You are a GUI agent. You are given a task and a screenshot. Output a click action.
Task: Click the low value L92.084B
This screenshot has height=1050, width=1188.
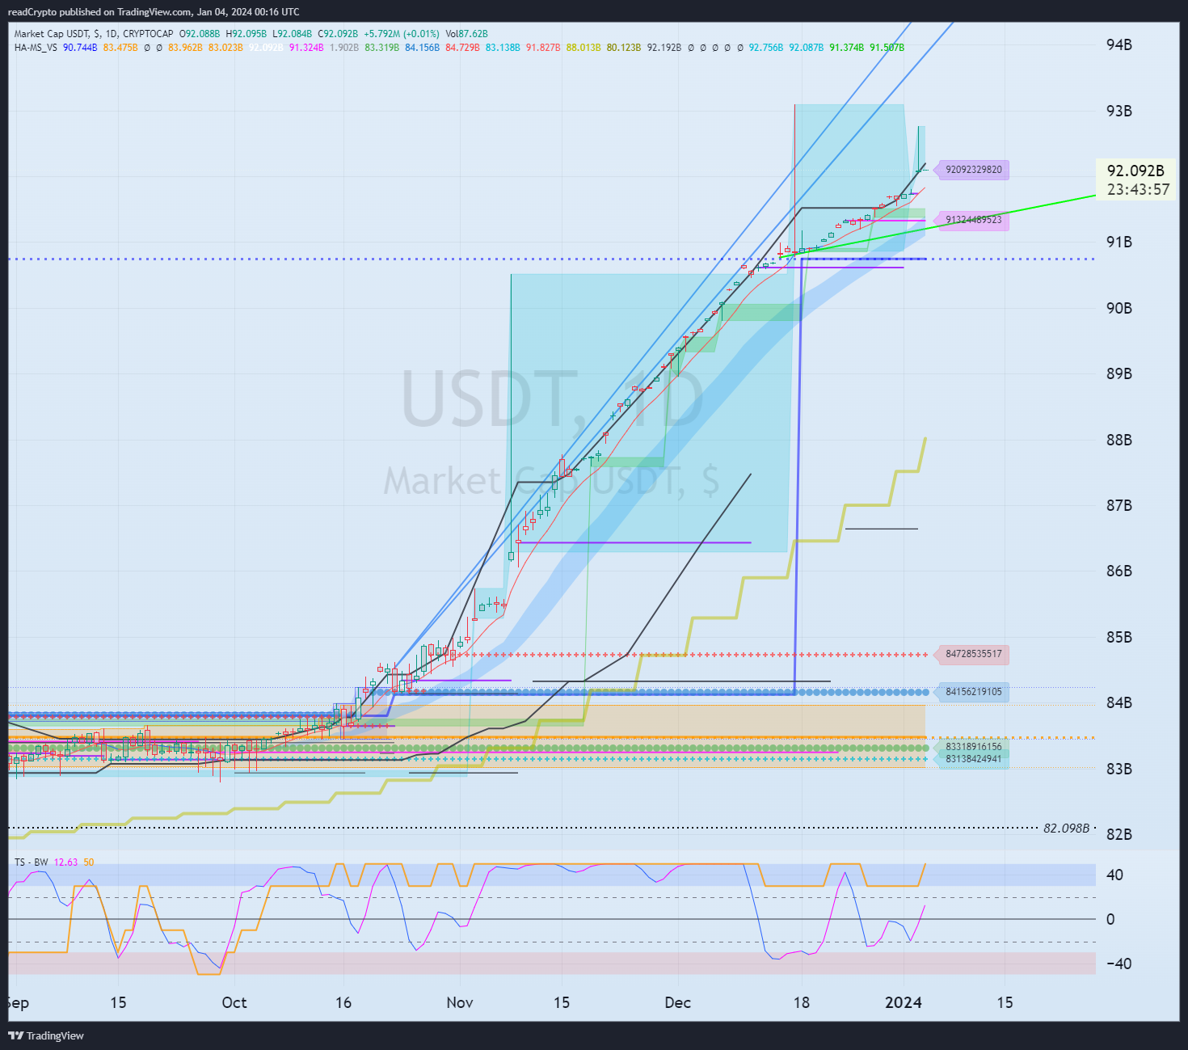(292, 34)
